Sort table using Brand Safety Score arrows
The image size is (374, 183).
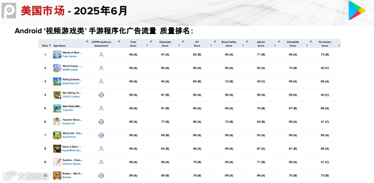point(243,45)
